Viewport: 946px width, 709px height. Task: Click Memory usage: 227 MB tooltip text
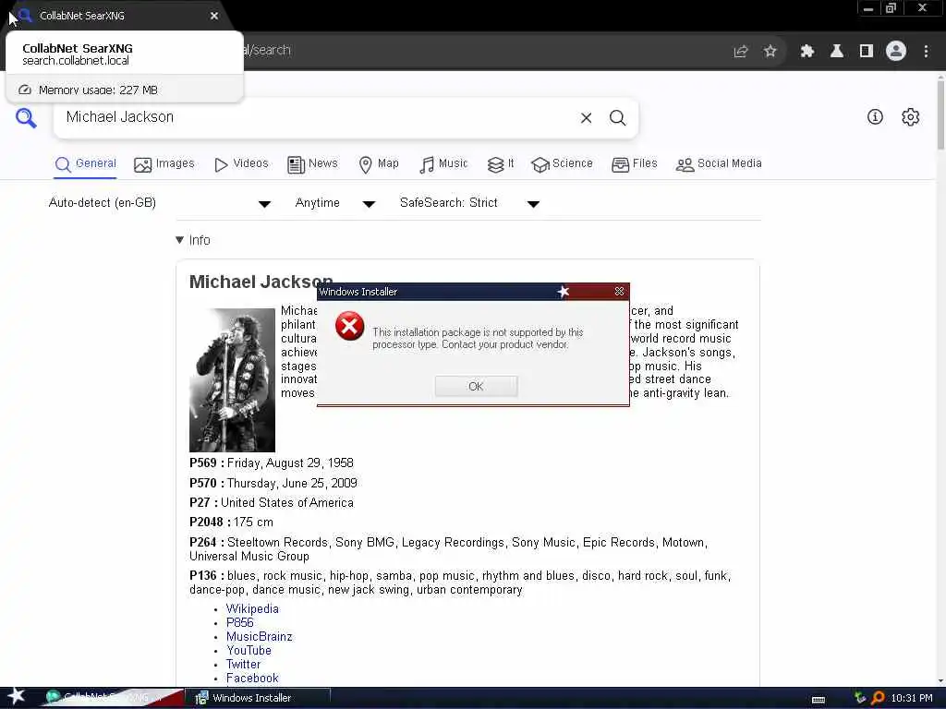[98, 90]
